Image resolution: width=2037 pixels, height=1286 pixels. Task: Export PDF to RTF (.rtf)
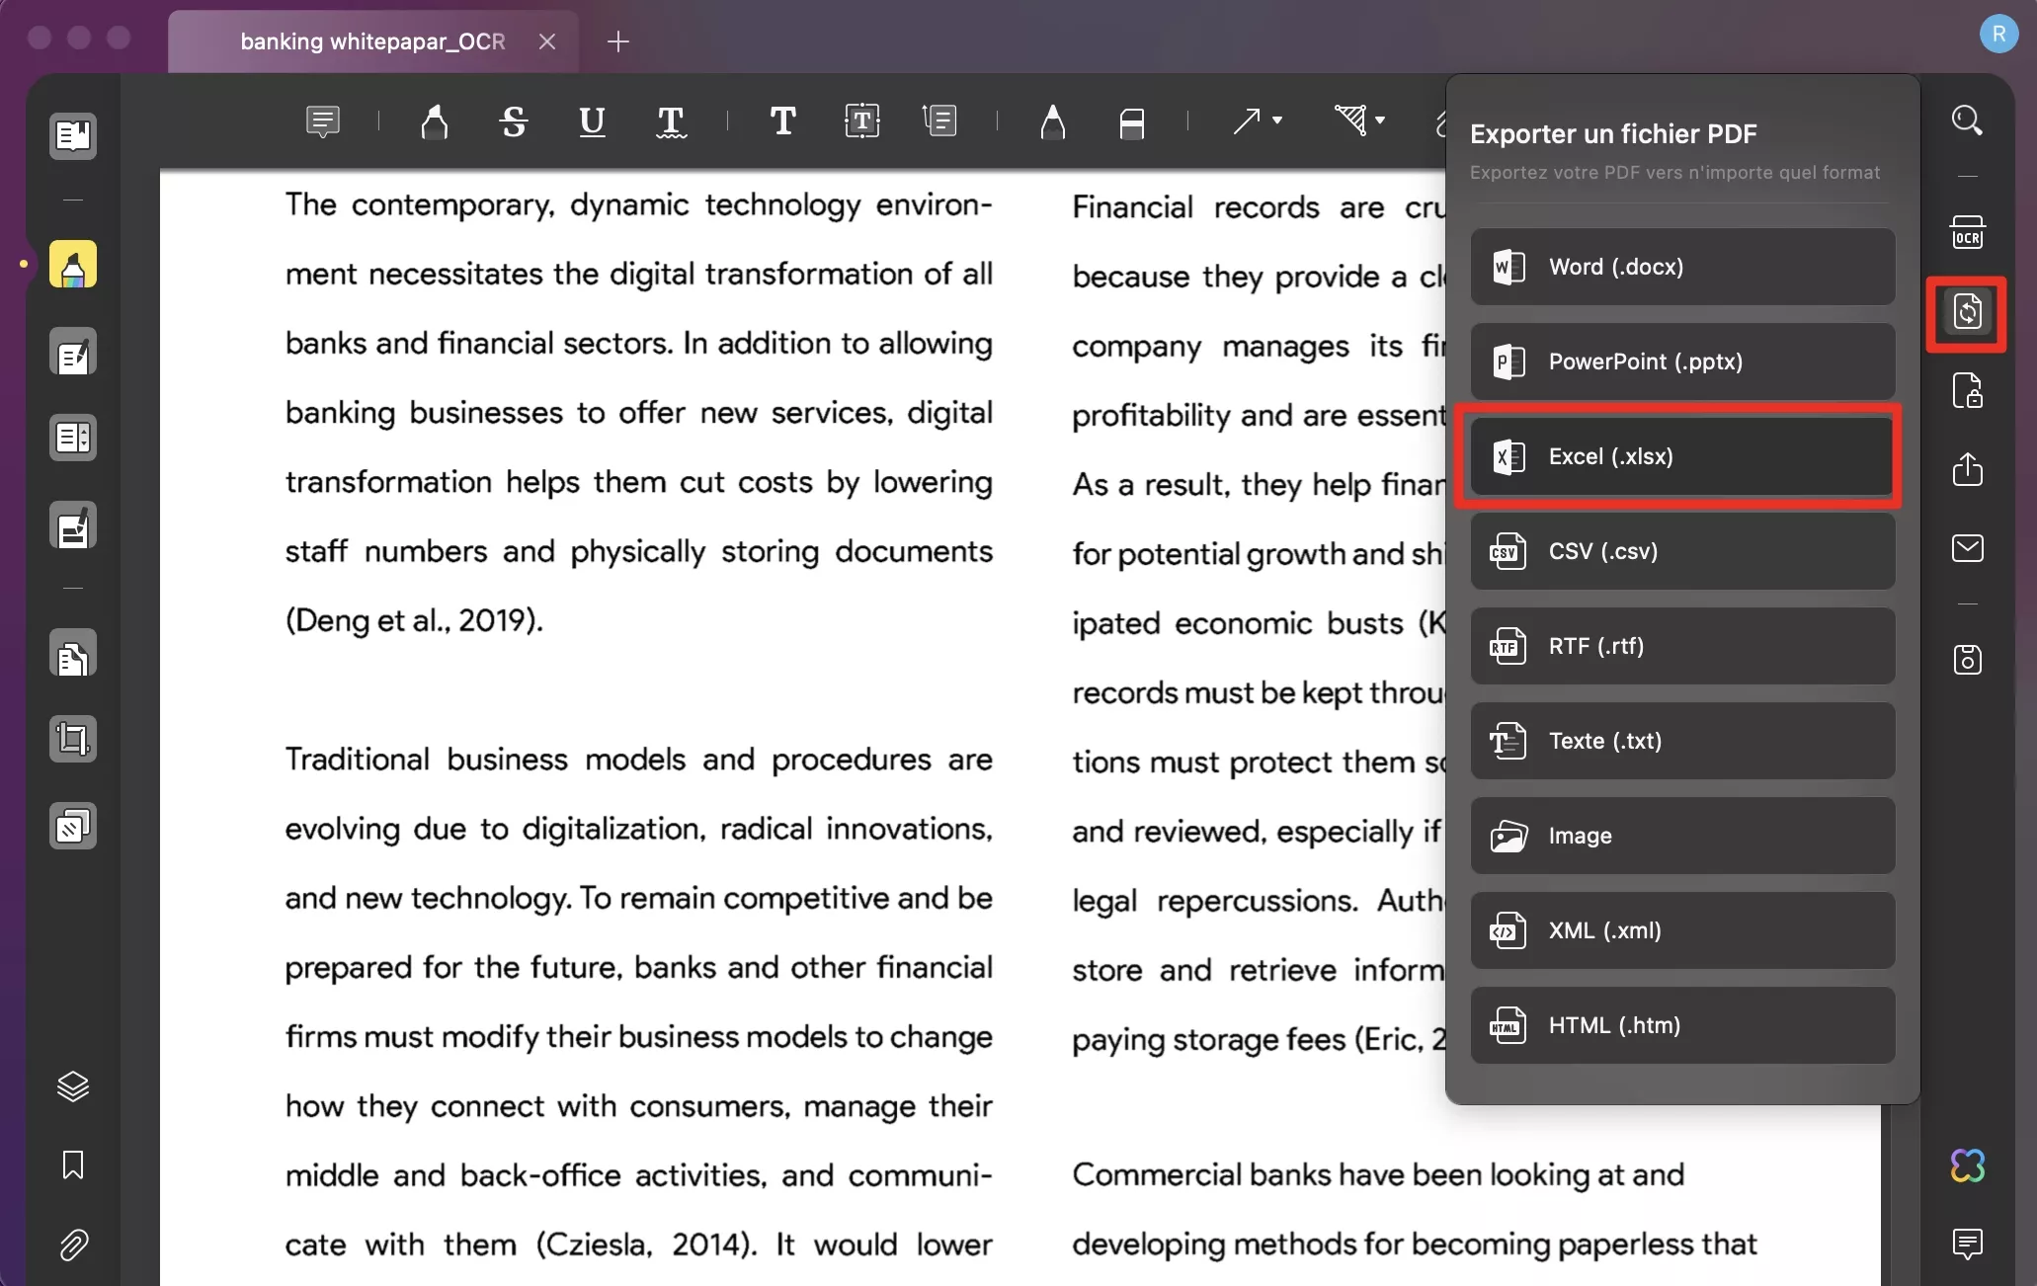point(1682,646)
